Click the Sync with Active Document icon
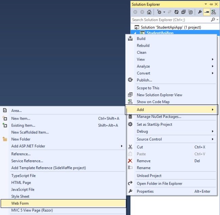Screen dimensions: 220x215 pos(170,12)
